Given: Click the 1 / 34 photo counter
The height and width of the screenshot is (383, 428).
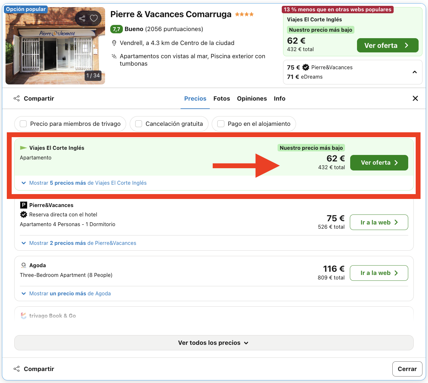Looking at the screenshot, I should [93, 75].
